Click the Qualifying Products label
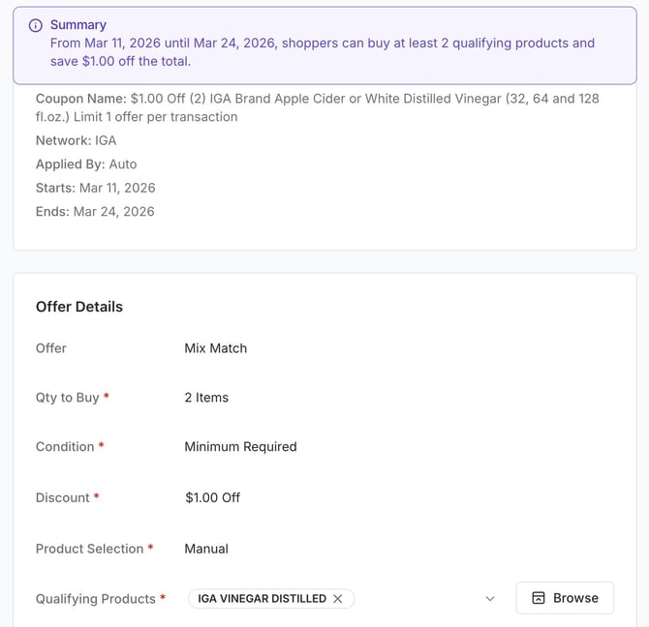 (95, 599)
